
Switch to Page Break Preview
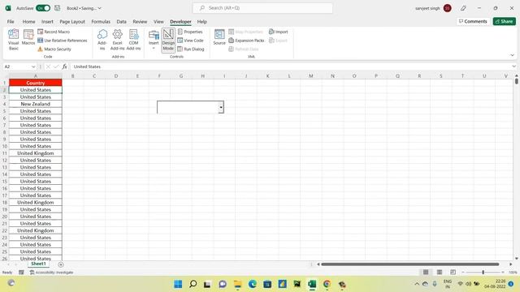coord(453,273)
